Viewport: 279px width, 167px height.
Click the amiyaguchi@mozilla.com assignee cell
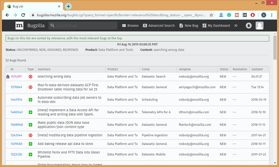coord(197,87)
